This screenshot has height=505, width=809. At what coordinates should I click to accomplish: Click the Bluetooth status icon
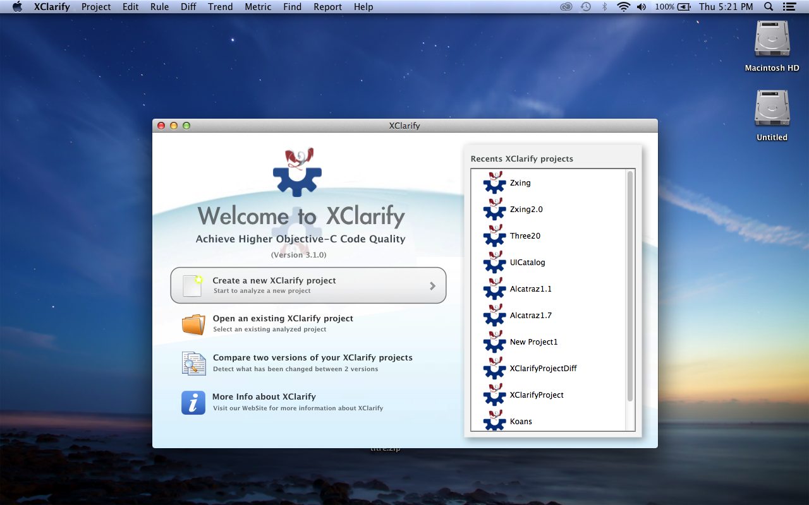click(x=604, y=7)
